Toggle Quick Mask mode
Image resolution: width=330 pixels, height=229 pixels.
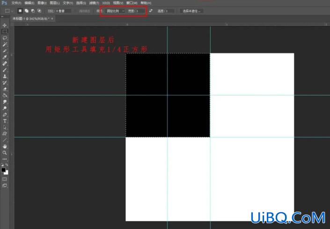click(5, 179)
